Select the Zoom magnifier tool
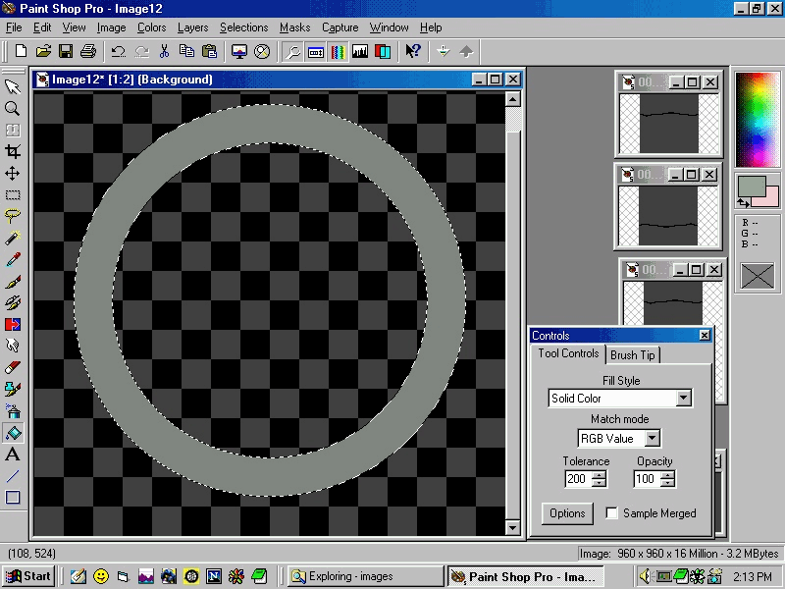The height and width of the screenshot is (589, 785). coord(13,109)
